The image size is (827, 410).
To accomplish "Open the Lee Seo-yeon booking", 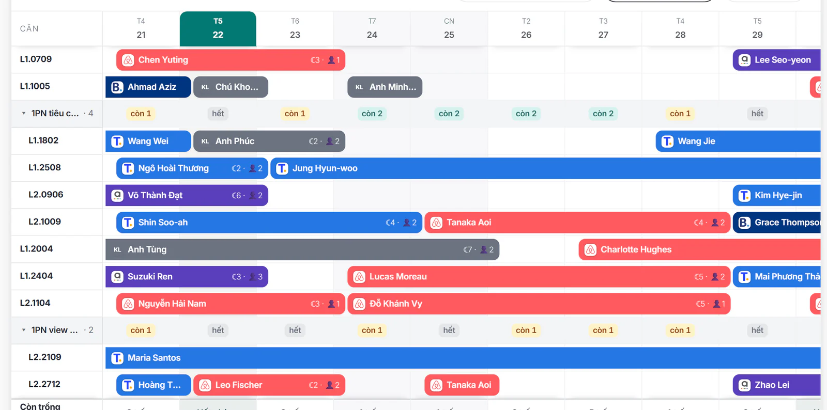I will [776, 60].
